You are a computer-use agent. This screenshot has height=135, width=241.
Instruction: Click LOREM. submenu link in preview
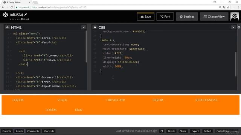tap(51, 110)
